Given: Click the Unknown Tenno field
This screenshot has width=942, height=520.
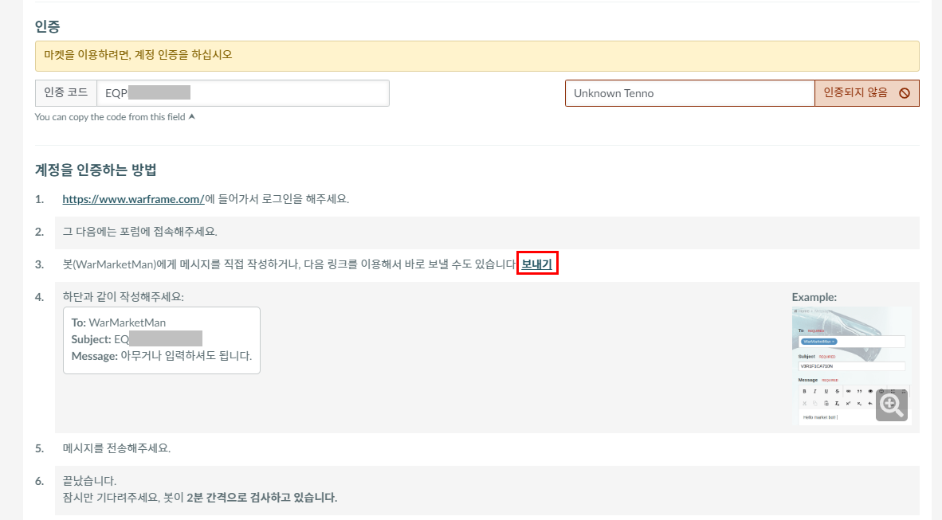Looking at the screenshot, I should pos(689,93).
